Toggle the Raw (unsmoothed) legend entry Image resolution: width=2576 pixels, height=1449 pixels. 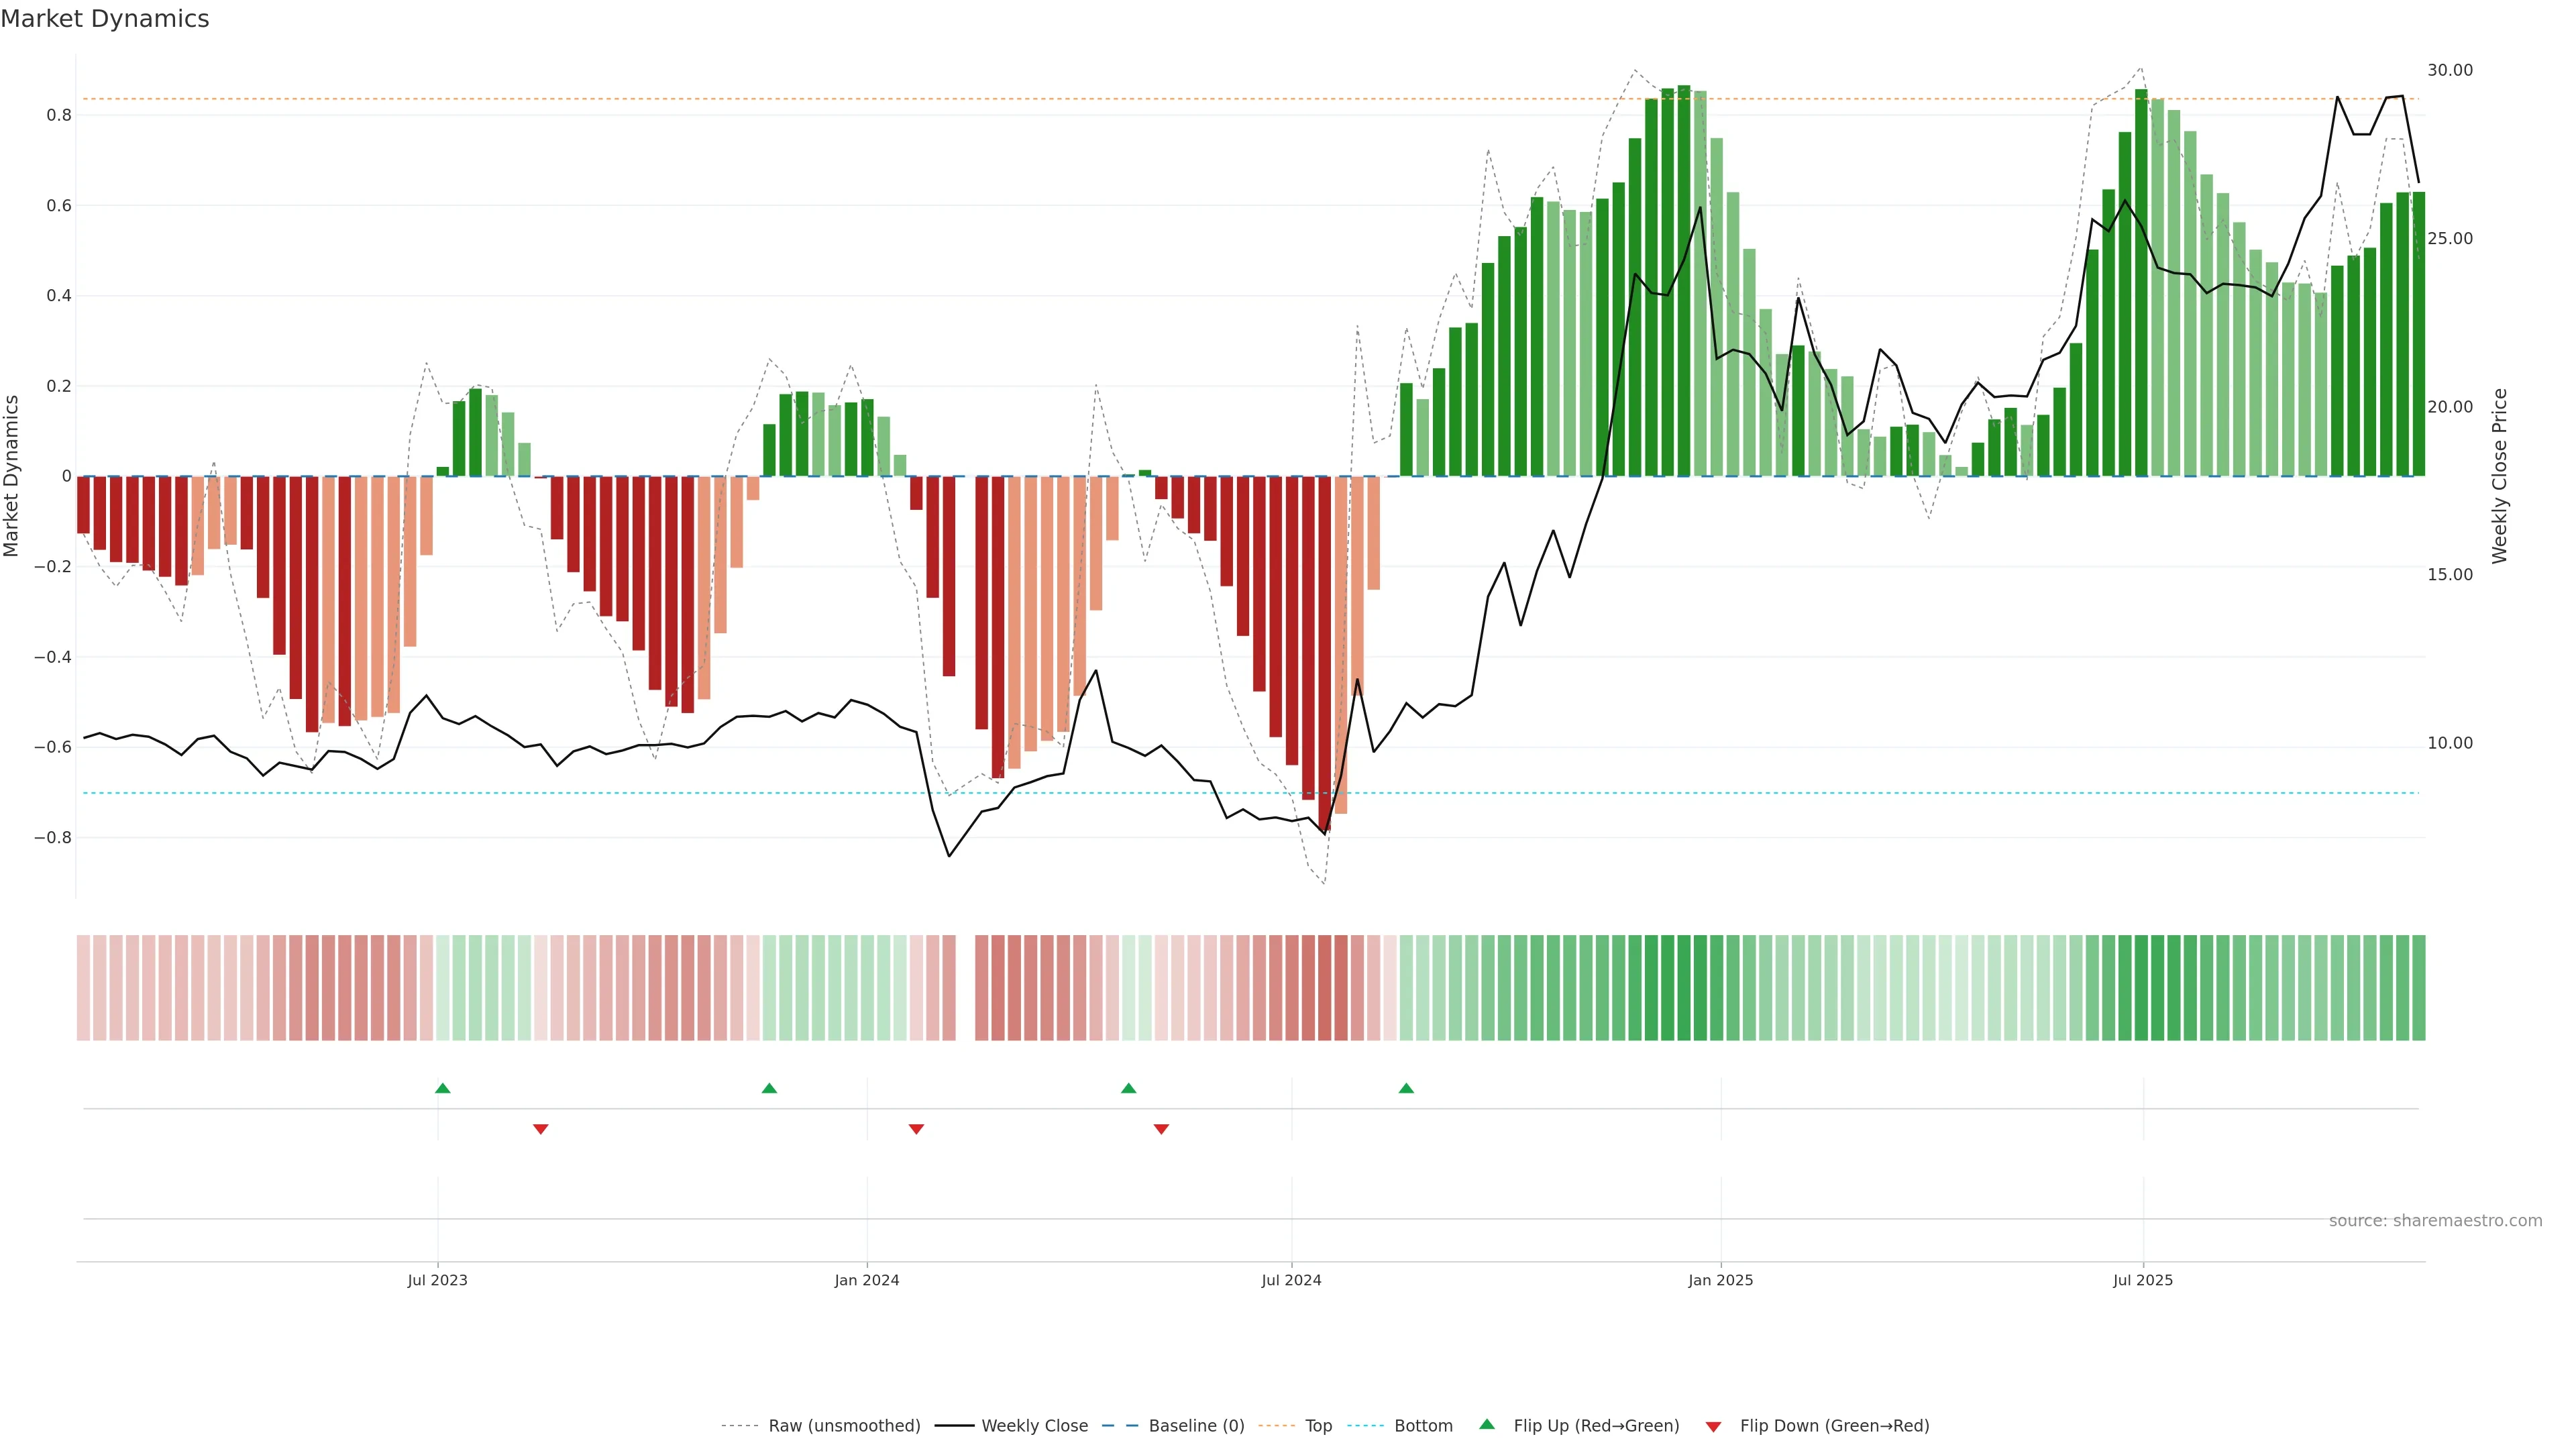pyautogui.click(x=843, y=1426)
